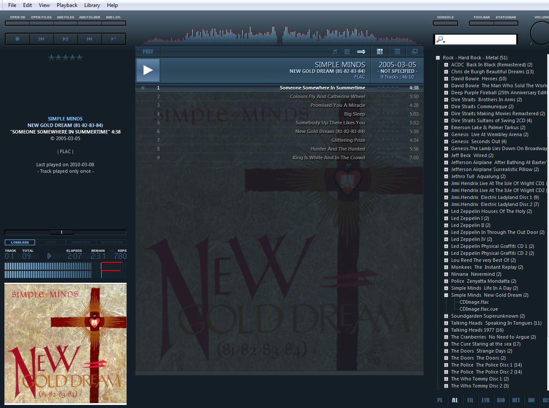
Task: Click the music note icon above playlist
Action: point(335,51)
